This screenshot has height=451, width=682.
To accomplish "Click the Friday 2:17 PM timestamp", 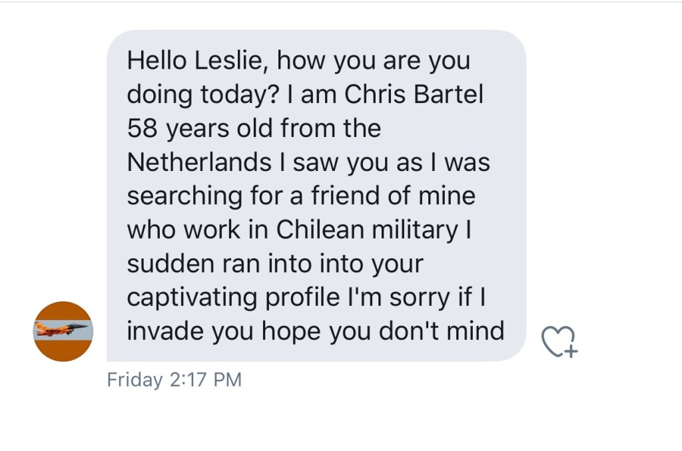I will coord(174,380).
